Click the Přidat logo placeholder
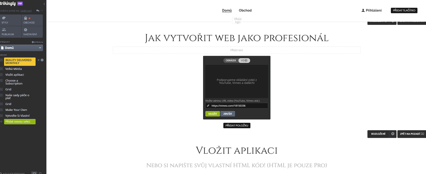Image resolution: width=426 pixels, height=174 pixels. coord(237,20)
